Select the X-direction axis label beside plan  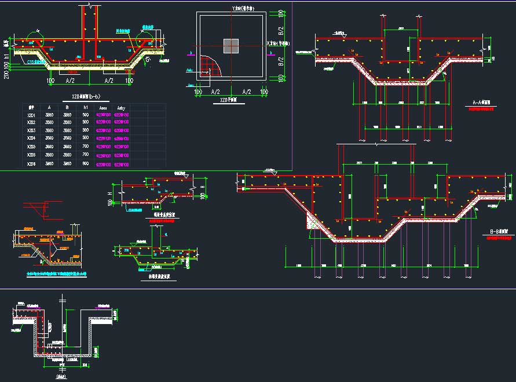pyautogui.click(x=278, y=43)
